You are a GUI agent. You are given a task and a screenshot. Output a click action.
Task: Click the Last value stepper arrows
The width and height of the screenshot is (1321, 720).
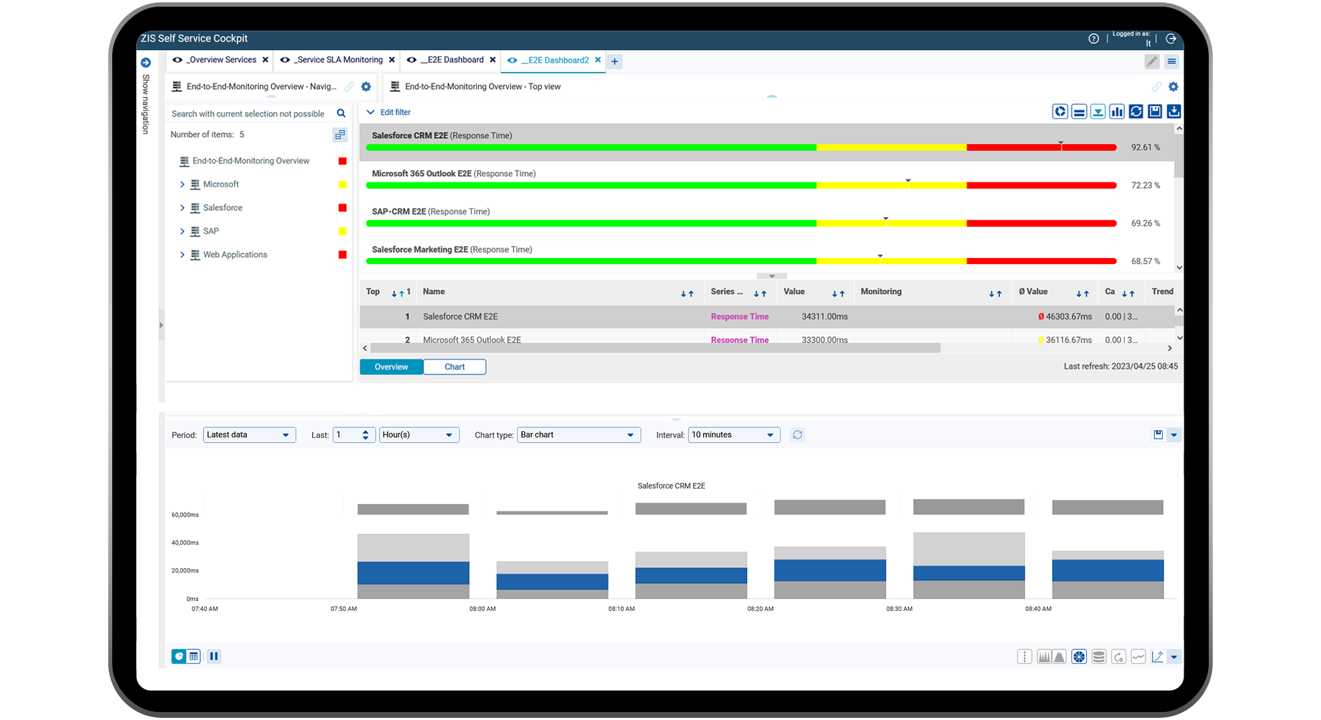click(365, 435)
